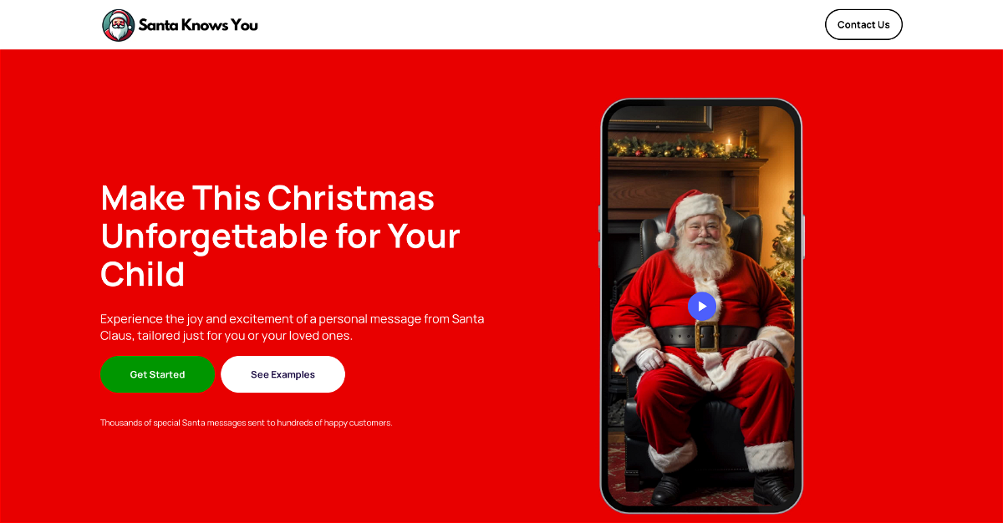This screenshot has width=1003, height=523.
Task: Click Santa's white-gloved hand on his knee
Action: tap(649, 360)
